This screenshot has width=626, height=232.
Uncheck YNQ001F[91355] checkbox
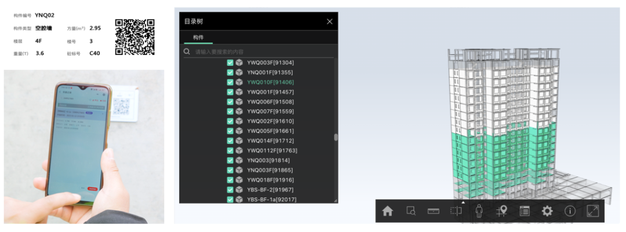[x=230, y=72]
